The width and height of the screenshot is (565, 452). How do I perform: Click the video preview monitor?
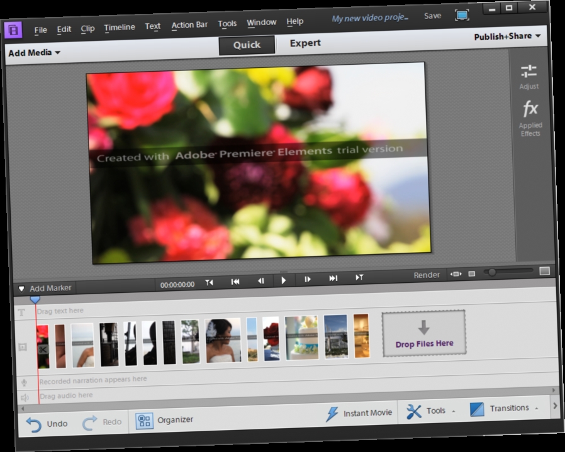click(x=259, y=163)
